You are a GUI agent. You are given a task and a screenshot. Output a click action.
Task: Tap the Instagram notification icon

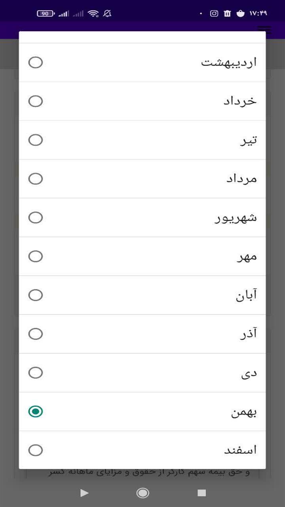point(214,13)
